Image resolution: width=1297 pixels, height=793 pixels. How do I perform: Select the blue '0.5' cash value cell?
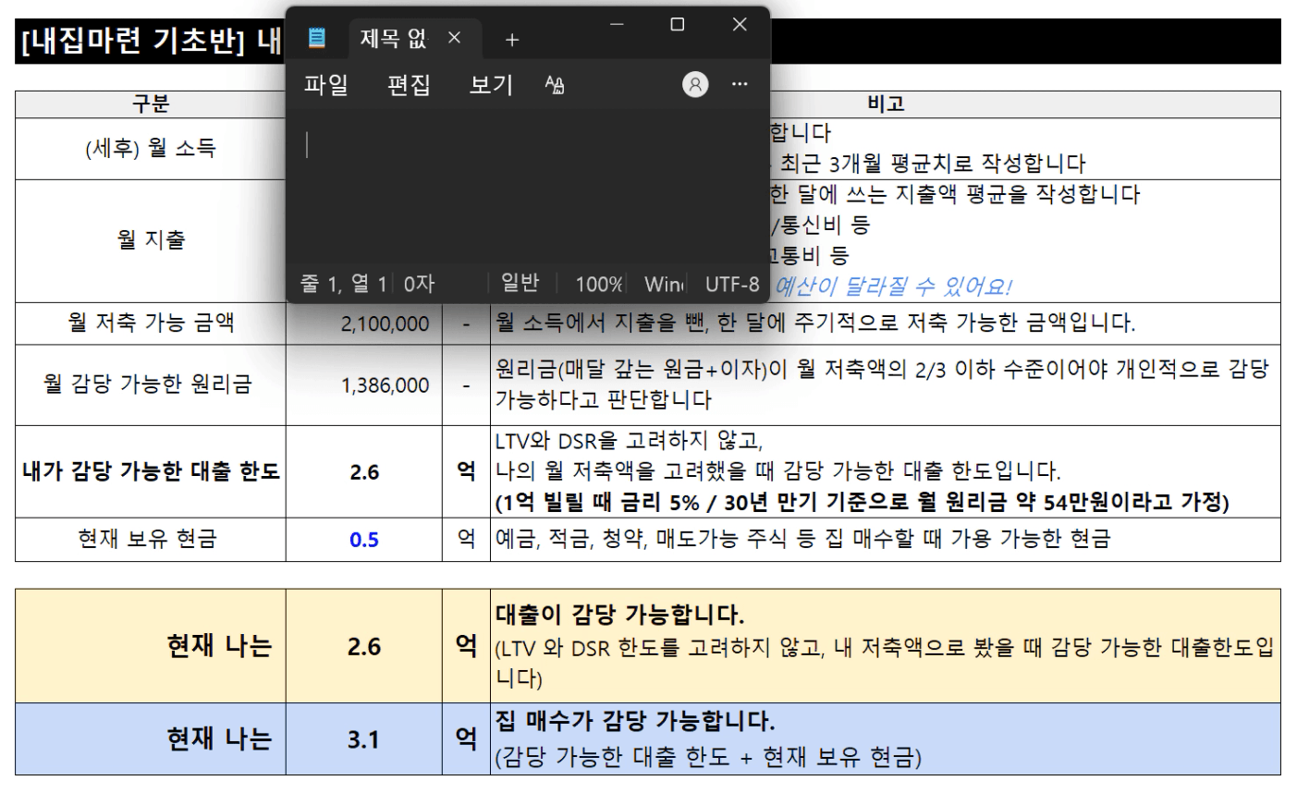[x=364, y=540]
